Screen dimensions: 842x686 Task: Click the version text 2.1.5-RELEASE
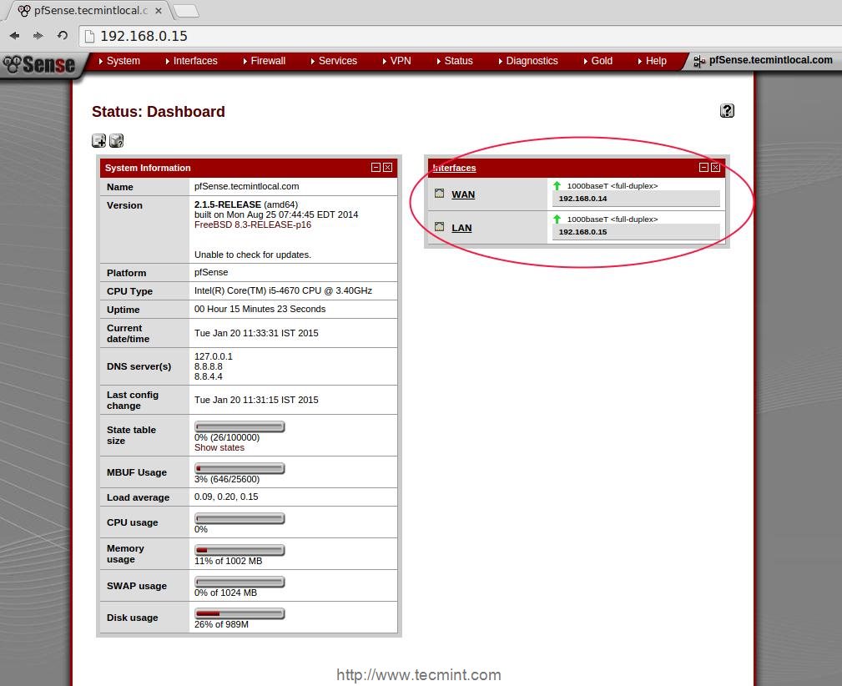point(228,204)
